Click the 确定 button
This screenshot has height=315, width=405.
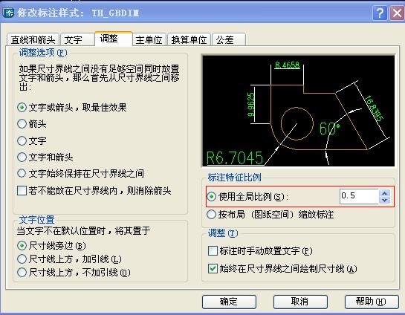[229, 302]
